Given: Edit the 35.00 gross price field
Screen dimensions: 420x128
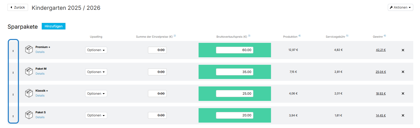Looking at the screenshot, I should pos(235,72).
